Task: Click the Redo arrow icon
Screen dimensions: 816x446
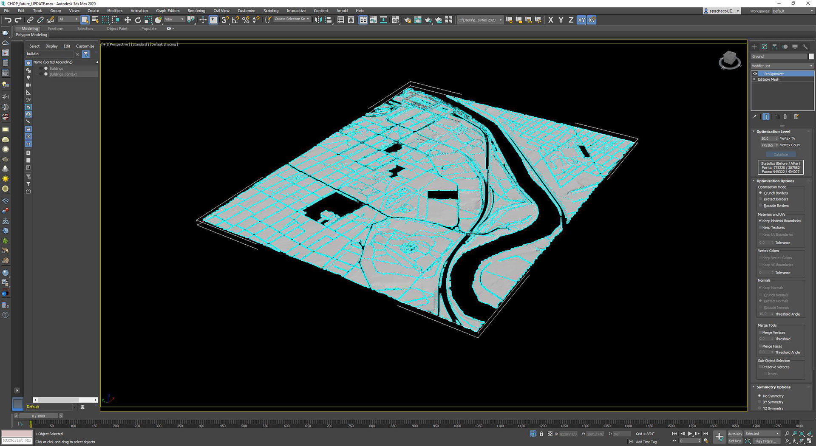Action: tap(18, 20)
